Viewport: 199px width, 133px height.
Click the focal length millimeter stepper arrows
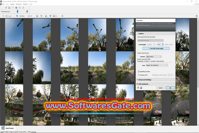point(154,45)
